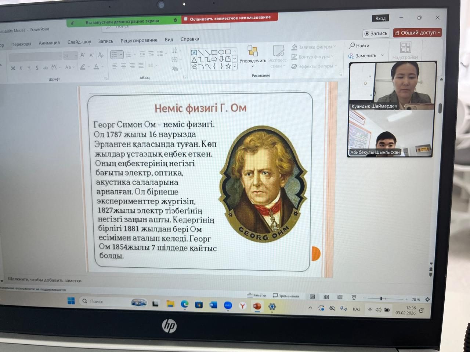Expand the bullet list dropdown
Image resolution: width=470 pixels, height=352 pixels.
[121, 55]
